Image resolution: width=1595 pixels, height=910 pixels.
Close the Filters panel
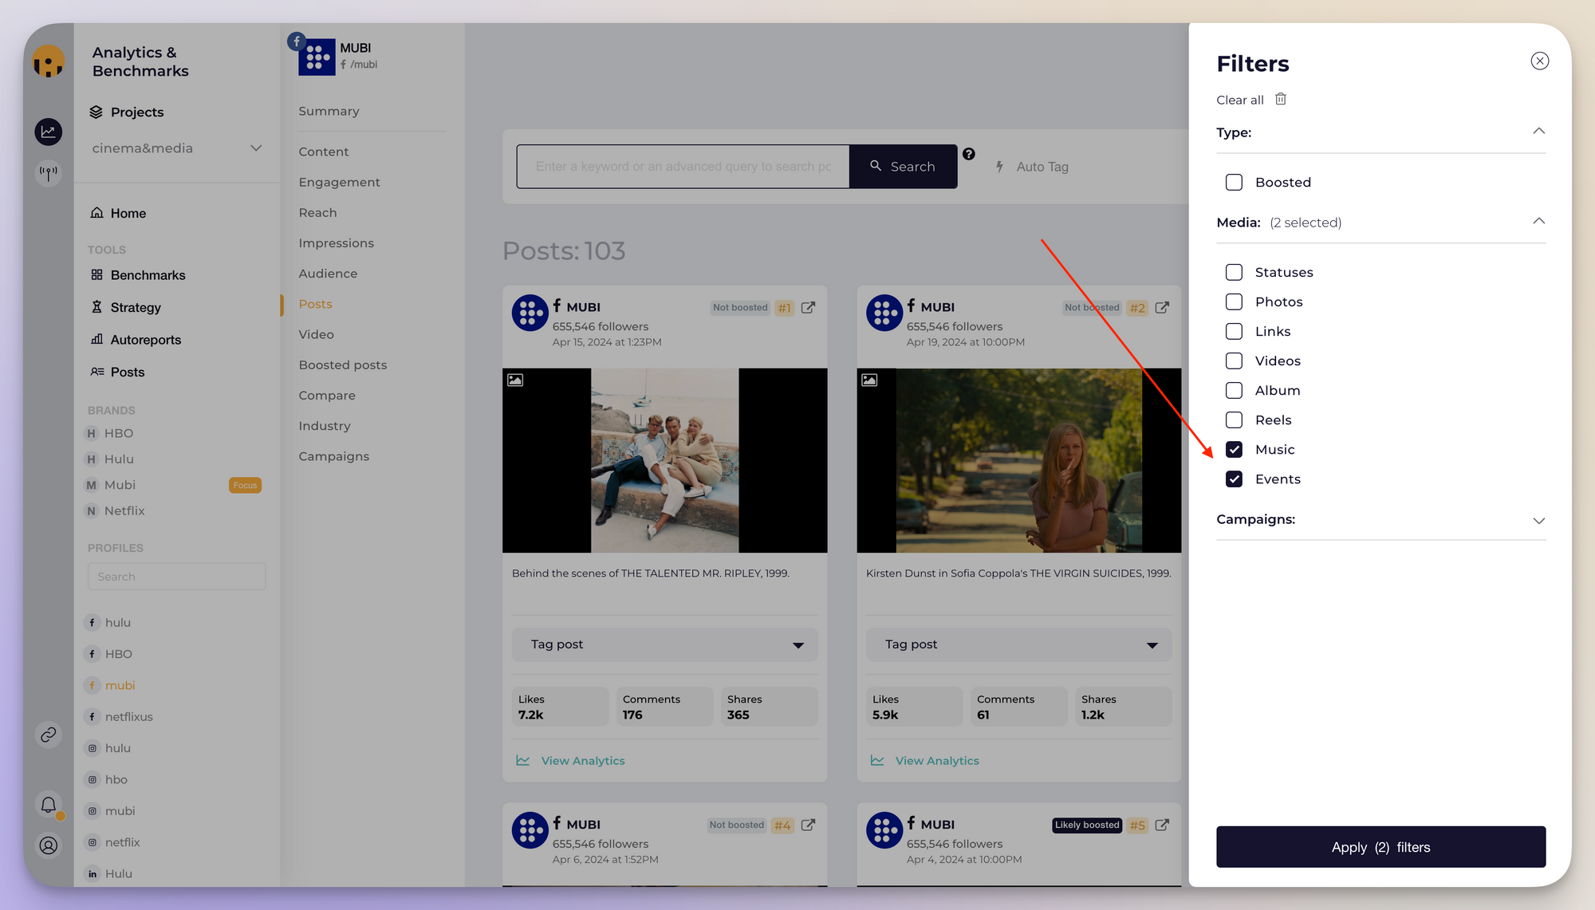click(x=1539, y=61)
